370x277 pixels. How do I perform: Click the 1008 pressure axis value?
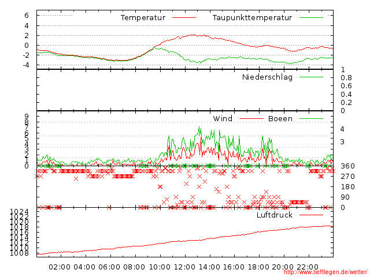tap(19, 253)
